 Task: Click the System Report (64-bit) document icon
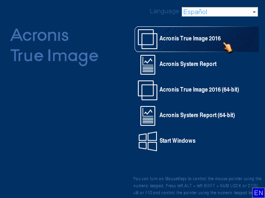pos(148,116)
